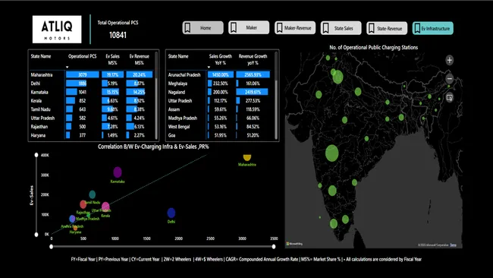The height and width of the screenshot is (278, 493).
Task: Click Maharashtra bubble in scatter chart
Action: (x=247, y=157)
